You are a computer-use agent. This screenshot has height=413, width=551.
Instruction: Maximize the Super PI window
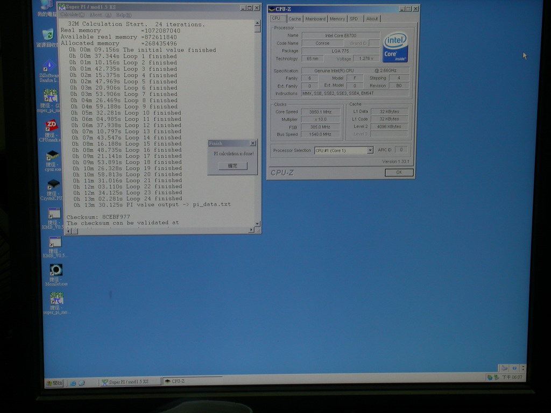tap(250, 8)
